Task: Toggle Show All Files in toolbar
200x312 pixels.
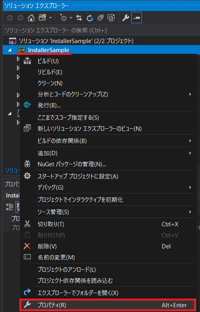Action: click(x=111, y=18)
